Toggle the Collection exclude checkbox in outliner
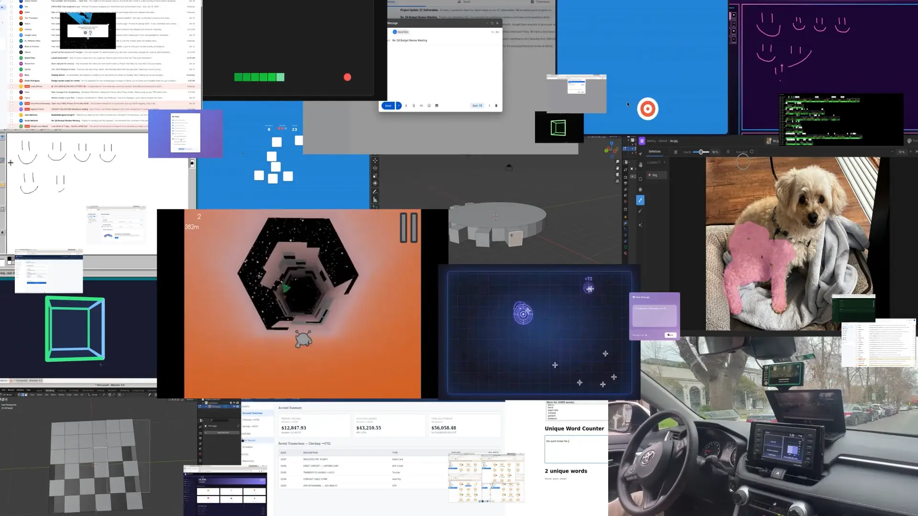Image resolution: width=918 pixels, height=516 pixels. pyautogui.click(x=231, y=403)
